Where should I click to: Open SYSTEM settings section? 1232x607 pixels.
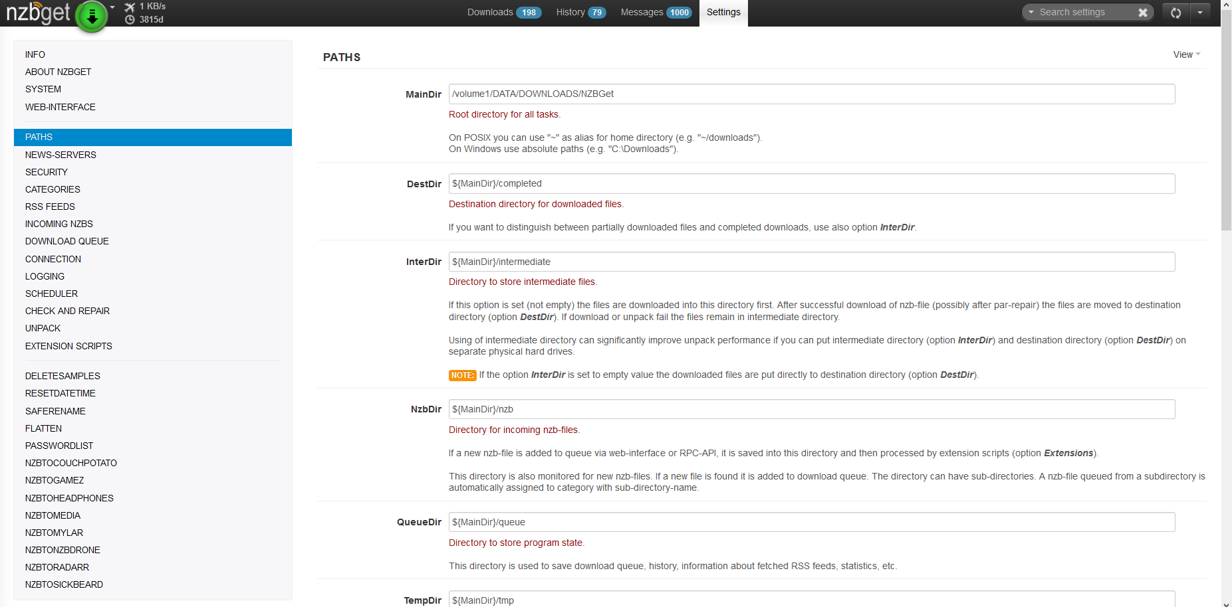pos(153,89)
